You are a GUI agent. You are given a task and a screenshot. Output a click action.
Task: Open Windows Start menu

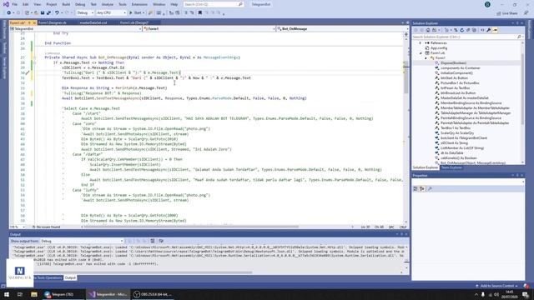pyautogui.click(x=7, y=294)
